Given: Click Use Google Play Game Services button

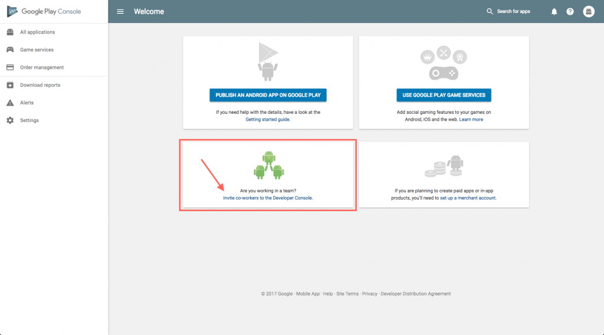Looking at the screenshot, I should (x=444, y=95).
